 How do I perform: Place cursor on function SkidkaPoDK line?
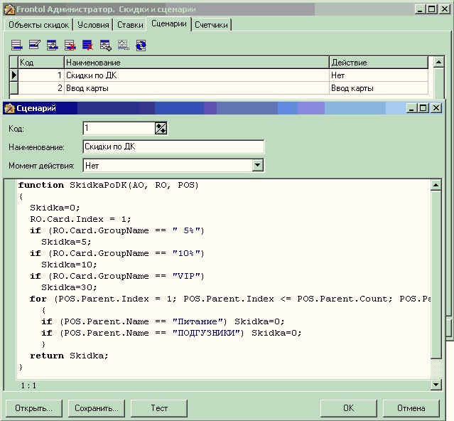click(108, 185)
